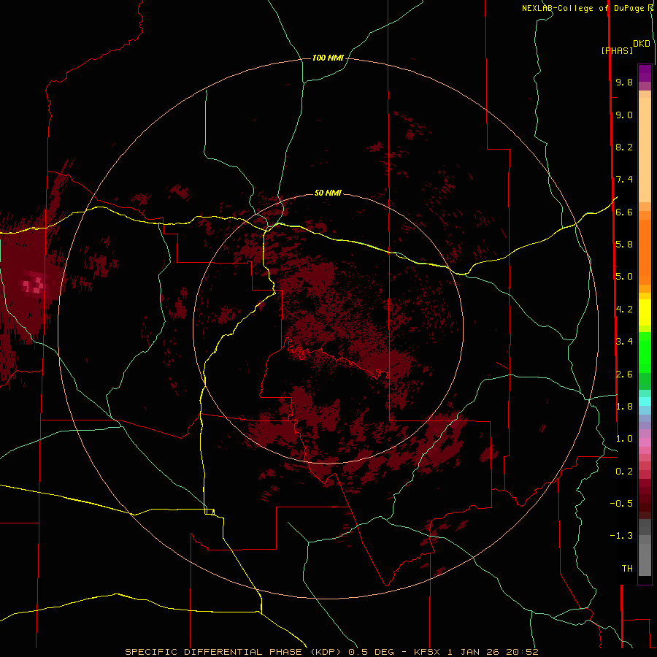Click the SPECIFIC DIFFERENTIAL PHASE (KDP) caption text
Image resolution: width=657 pixels, height=657 pixels.
point(234,652)
